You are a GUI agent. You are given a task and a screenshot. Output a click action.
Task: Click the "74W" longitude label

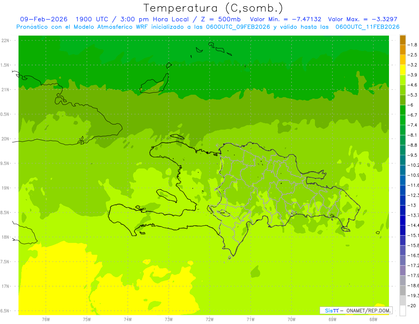[x=128, y=319]
